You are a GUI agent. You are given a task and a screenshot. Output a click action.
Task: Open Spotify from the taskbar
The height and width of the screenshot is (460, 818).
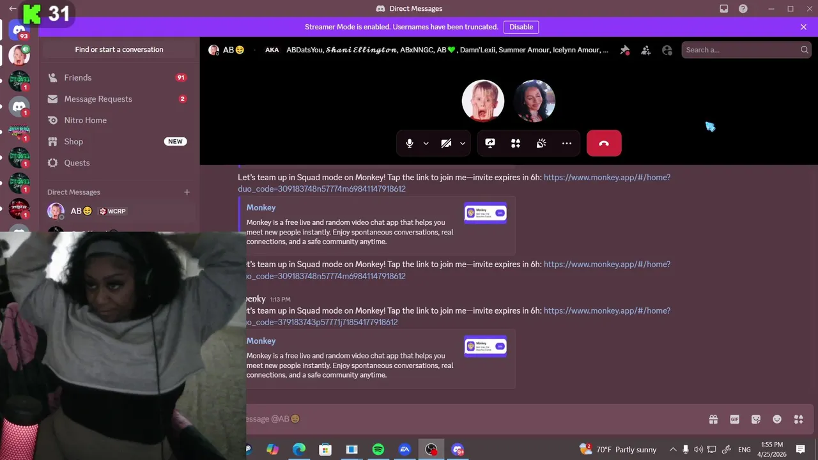[x=378, y=450]
